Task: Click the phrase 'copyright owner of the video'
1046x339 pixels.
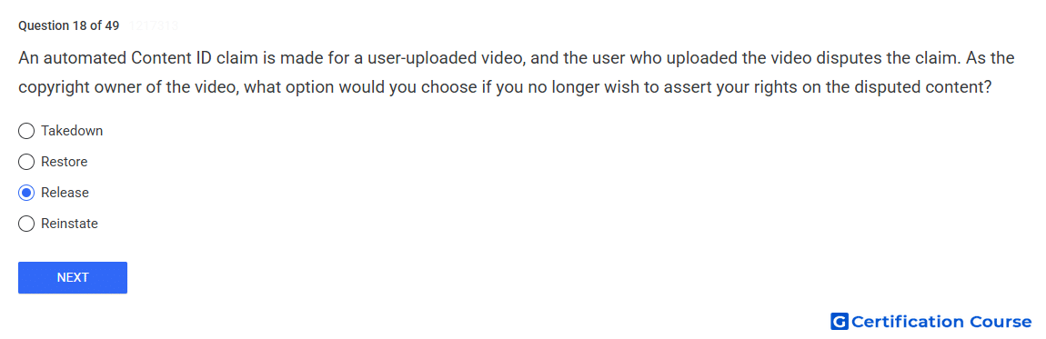Action: pyautogui.click(x=126, y=88)
